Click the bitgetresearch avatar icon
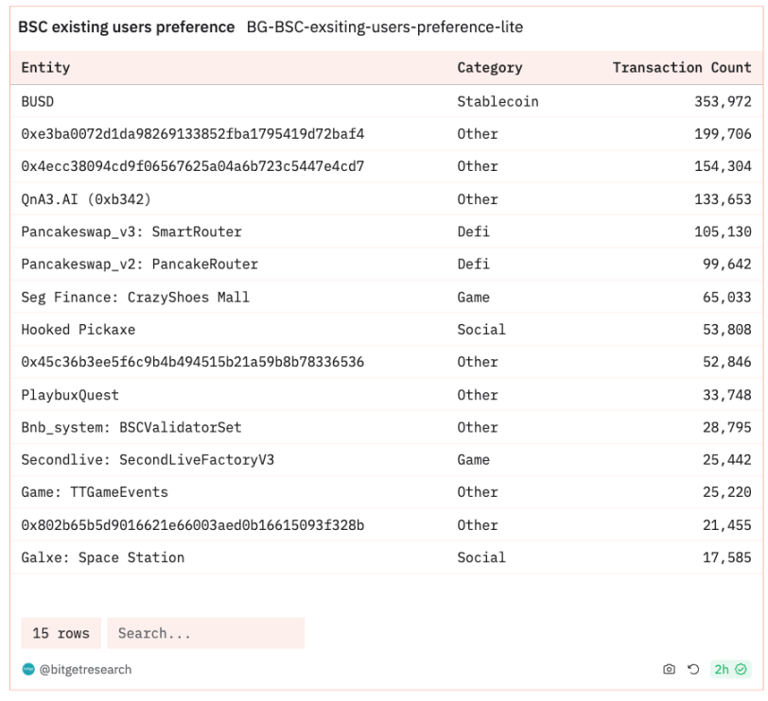The image size is (768, 701). 28,669
